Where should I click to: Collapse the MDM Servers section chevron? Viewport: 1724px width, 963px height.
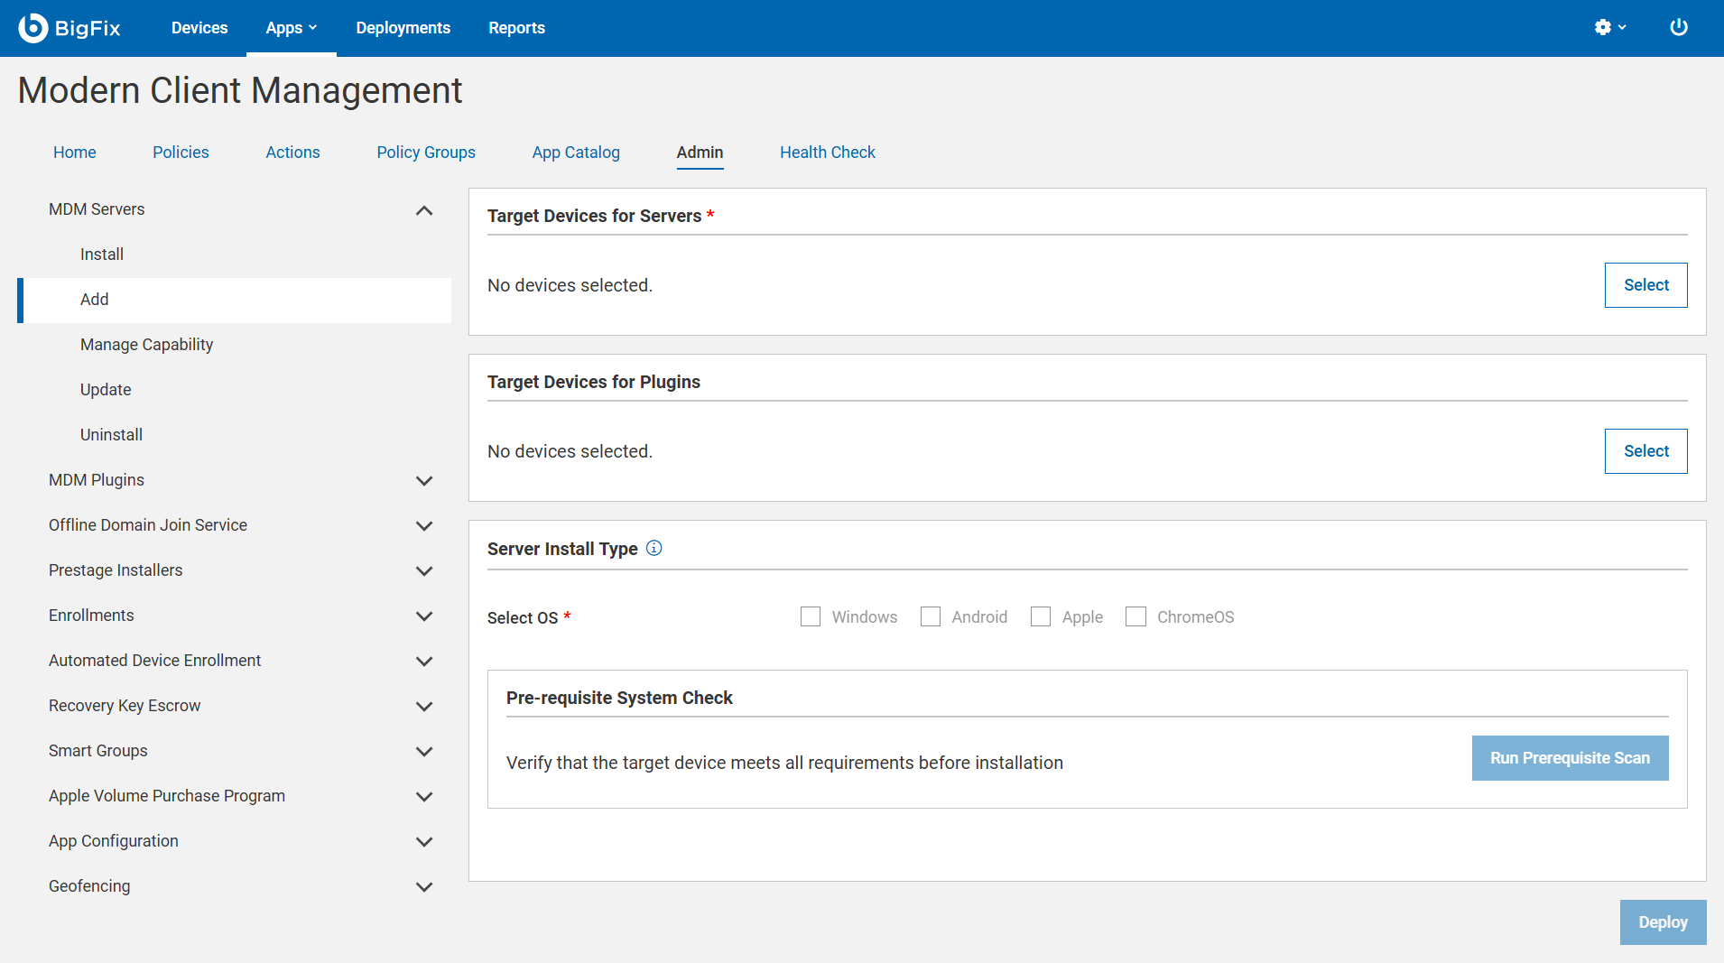coord(424,210)
